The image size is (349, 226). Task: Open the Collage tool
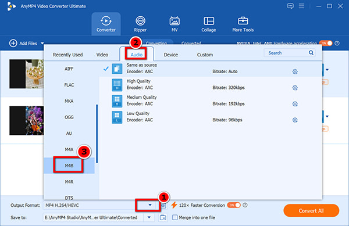point(209,24)
